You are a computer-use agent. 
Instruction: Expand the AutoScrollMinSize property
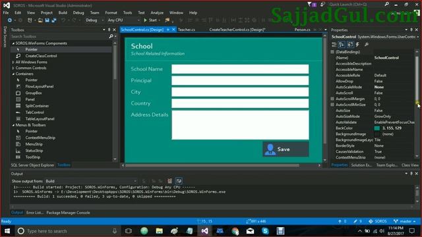(x=332, y=105)
